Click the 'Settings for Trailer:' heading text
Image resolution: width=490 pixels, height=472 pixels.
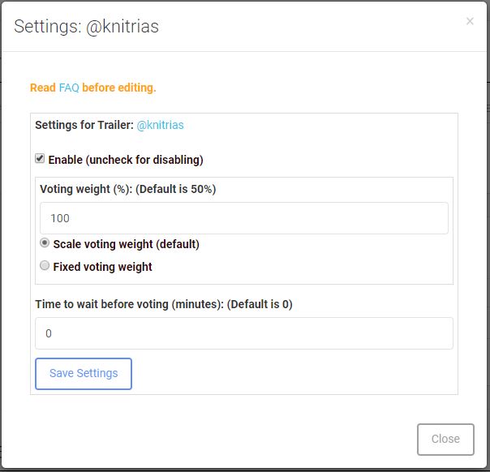click(84, 125)
